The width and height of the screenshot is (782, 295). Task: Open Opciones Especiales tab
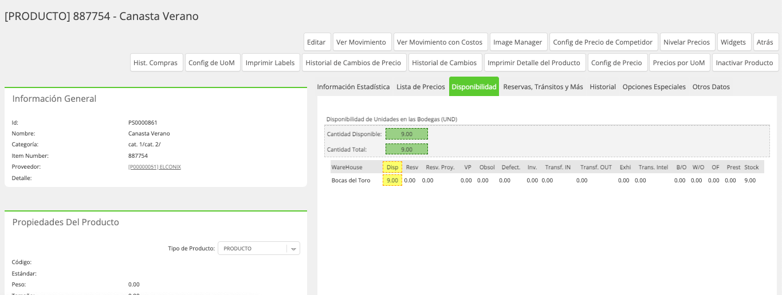(654, 87)
